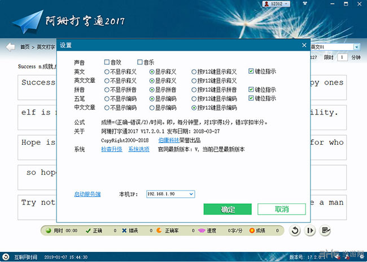Select 不显示释义 for 英文文章

click(x=107, y=81)
